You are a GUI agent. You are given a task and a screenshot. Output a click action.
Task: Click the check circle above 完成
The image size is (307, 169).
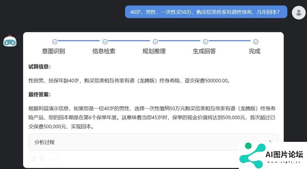coord(256,42)
